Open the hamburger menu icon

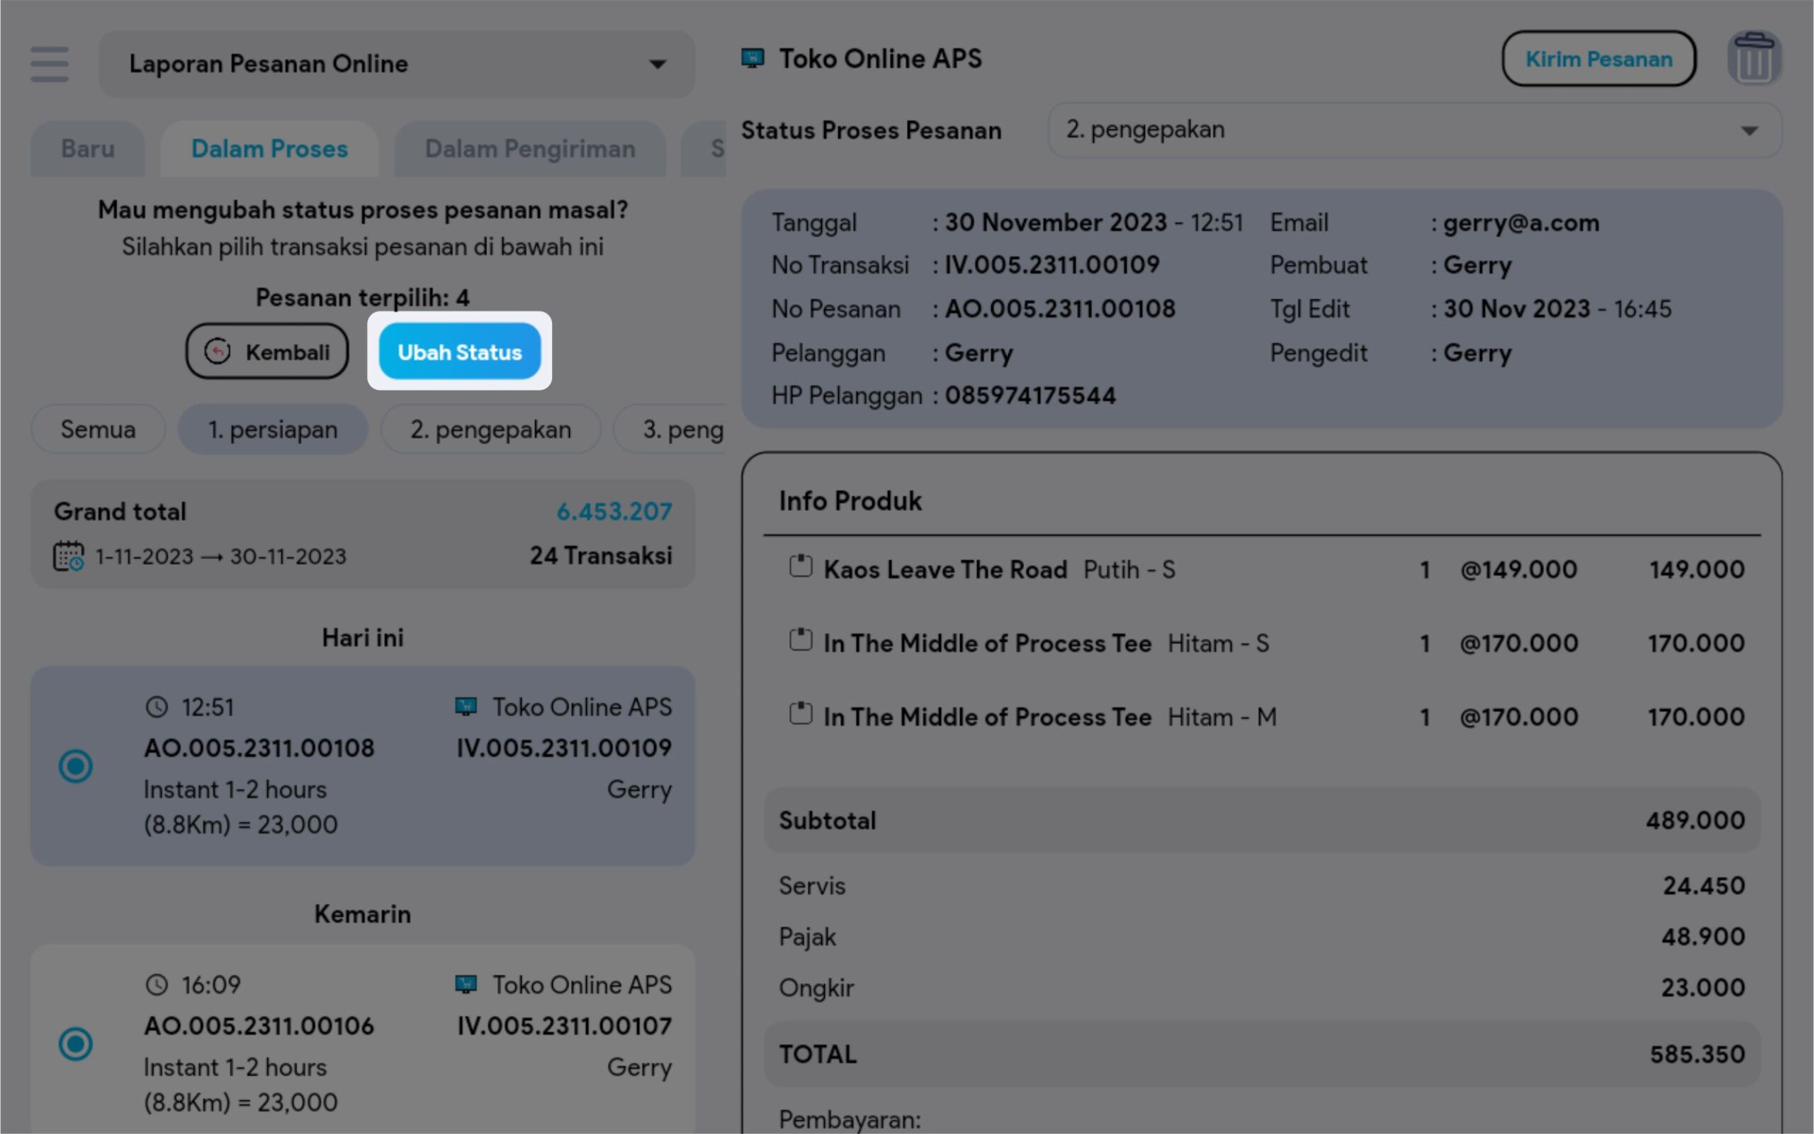coord(50,64)
